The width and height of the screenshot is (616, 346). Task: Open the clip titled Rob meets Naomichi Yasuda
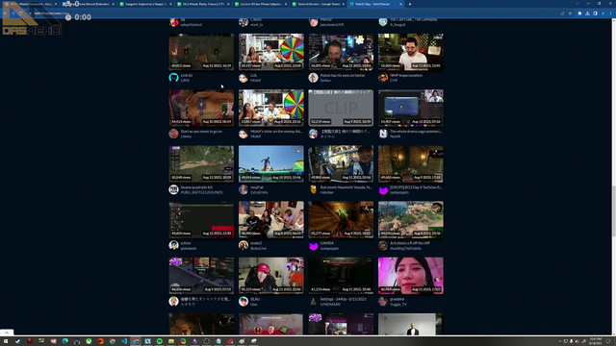[x=346, y=187]
